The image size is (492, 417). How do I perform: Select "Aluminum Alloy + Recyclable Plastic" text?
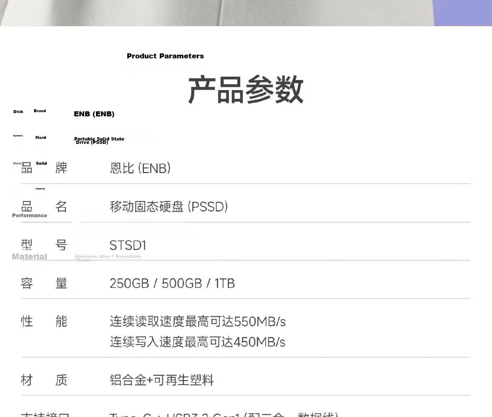pyautogui.click(x=108, y=258)
